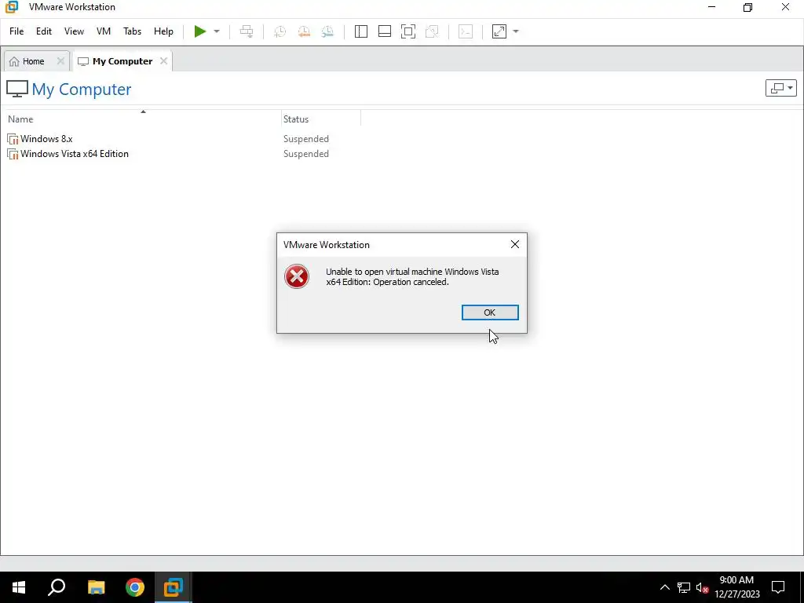Click OK in the error dialog
Image resolution: width=804 pixels, height=603 pixels.
click(x=490, y=312)
